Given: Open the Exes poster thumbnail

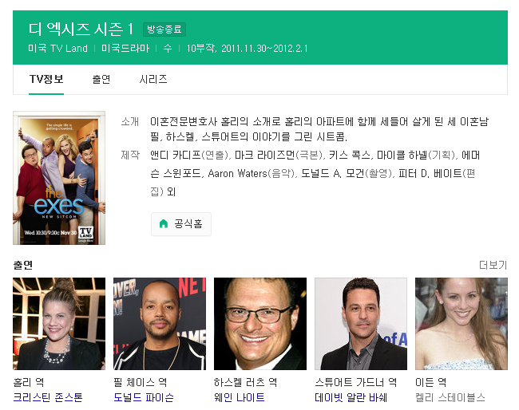Looking at the screenshot, I should point(59,178).
